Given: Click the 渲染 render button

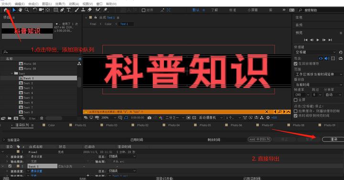Looking at the screenshot, I should 333,139.
